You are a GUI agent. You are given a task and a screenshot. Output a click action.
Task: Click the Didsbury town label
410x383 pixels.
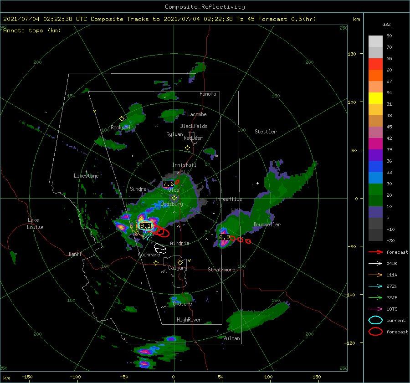point(172,204)
